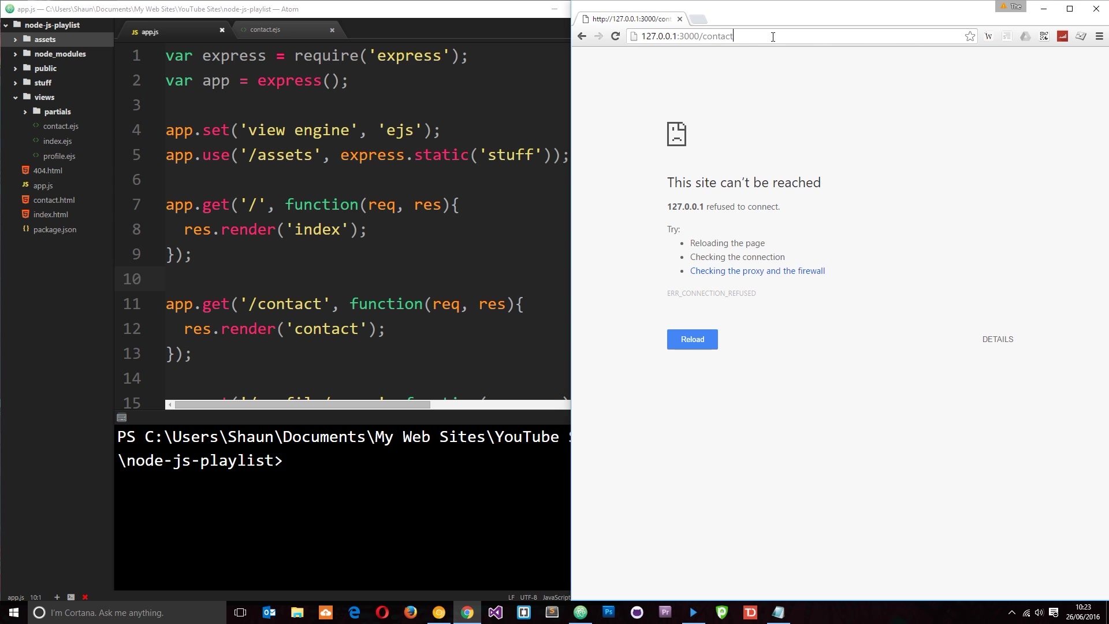
Task: Open the red analytics extension icon
Action: coord(1063,36)
